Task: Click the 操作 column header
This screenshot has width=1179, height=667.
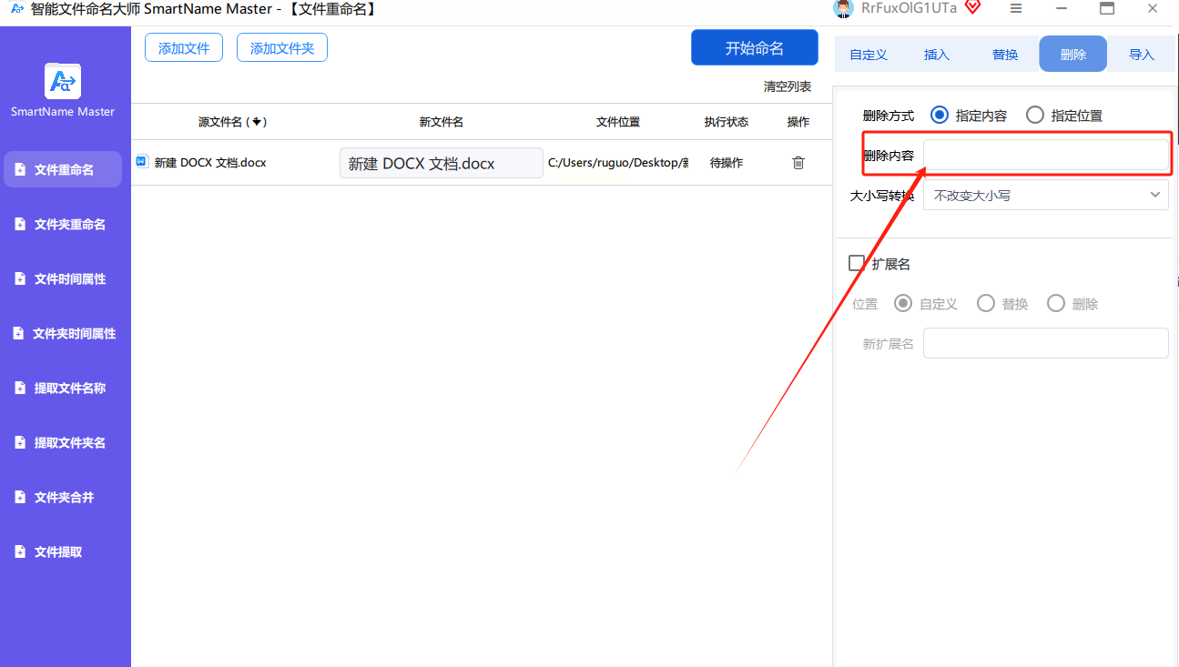Action: pos(798,122)
